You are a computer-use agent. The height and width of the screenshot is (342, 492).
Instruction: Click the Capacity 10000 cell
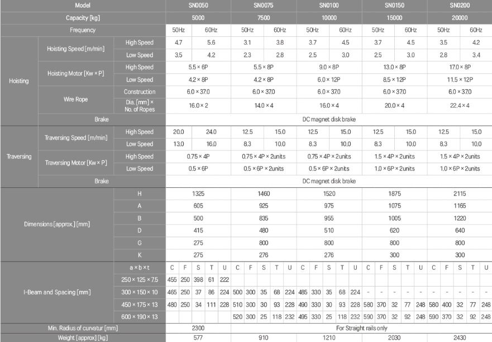click(x=329, y=17)
